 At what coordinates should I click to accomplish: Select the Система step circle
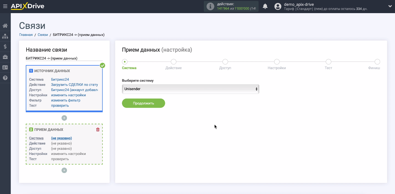coord(125,62)
